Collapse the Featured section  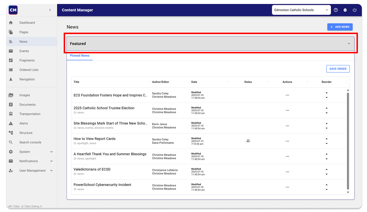pyautogui.click(x=349, y=44)
